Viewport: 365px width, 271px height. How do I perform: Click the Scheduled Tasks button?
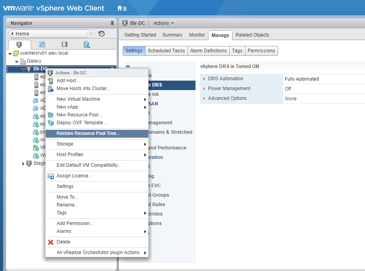(x=166, y=51)
